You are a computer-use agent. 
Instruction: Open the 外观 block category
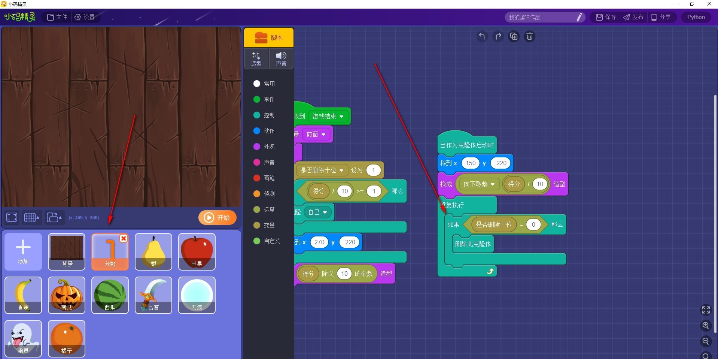coord(264,147)
